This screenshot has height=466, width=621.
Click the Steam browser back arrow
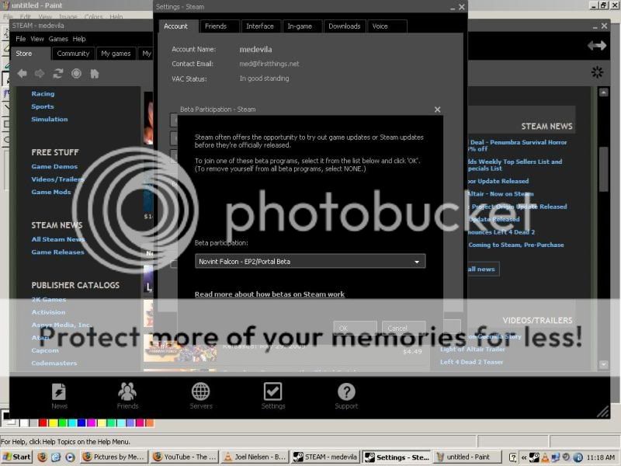tap(22, 74)
